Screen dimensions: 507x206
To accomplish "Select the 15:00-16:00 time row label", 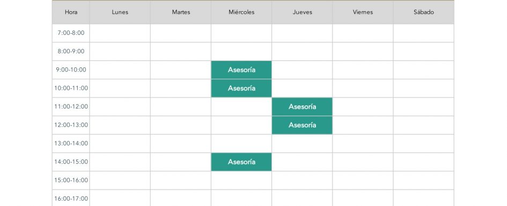I will click(71, 180).
